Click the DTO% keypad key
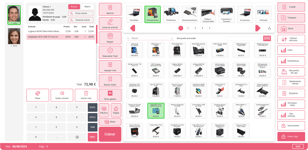308x150 pixels. (93, 108)
